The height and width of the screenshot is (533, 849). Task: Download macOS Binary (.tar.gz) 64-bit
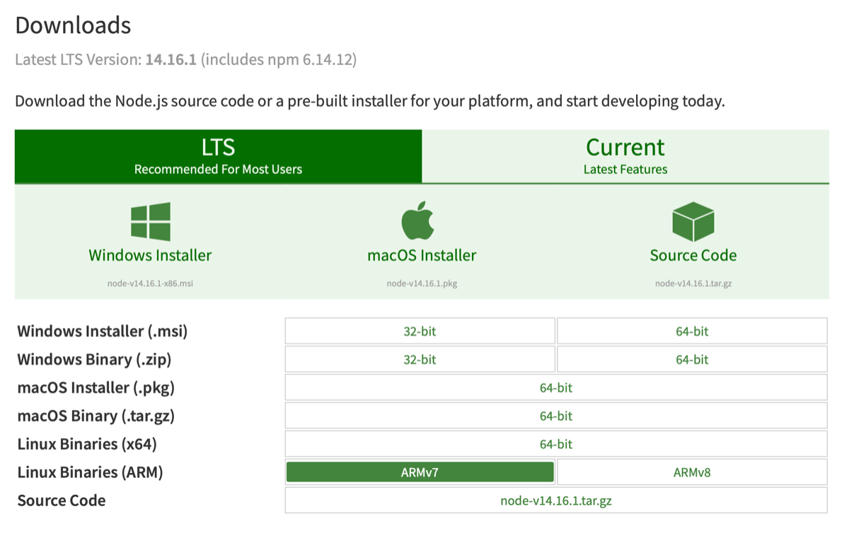[x=556, y=416]
